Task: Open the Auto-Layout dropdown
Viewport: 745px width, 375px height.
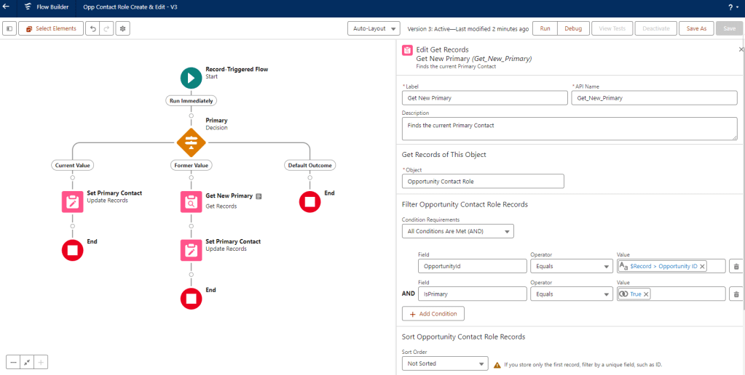Action: point(374,28)
